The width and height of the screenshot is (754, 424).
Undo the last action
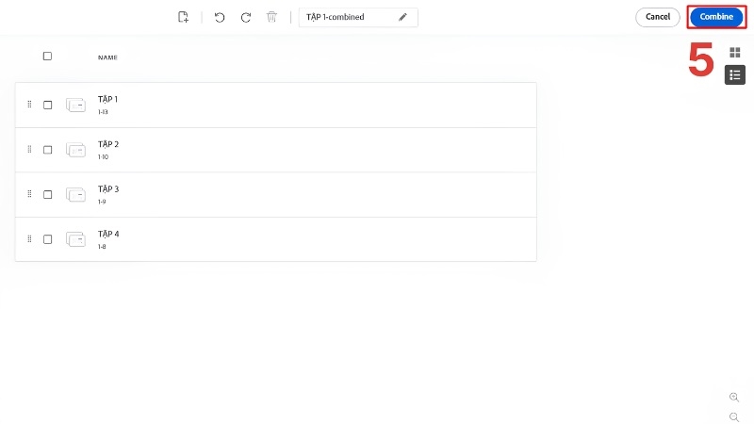click(x=220, y=17)
